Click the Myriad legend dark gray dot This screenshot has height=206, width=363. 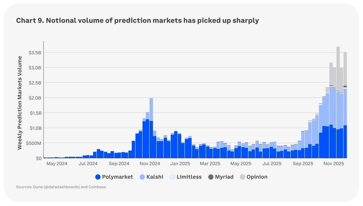click(x=211, y=177)
